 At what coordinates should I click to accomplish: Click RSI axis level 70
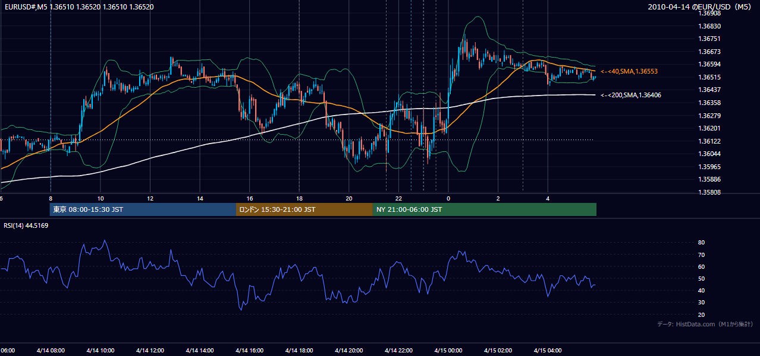click(702, 255)
